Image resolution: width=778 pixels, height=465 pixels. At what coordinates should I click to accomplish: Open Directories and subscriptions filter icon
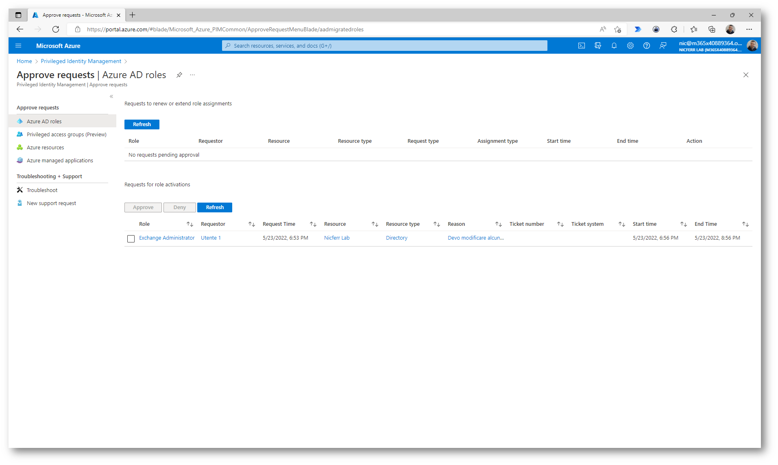[x=598, y=46]
